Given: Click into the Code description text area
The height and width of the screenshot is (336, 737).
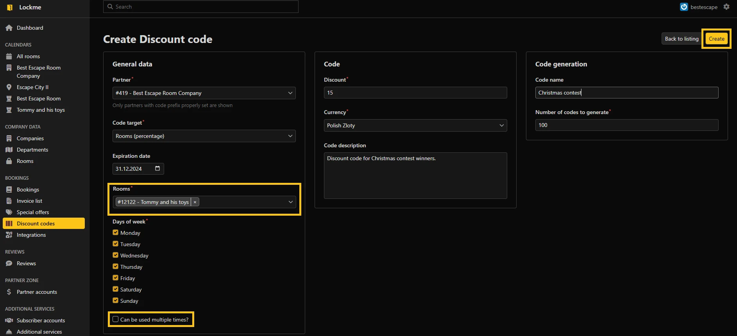Looking at the screenshot, I should coord(415,175).
